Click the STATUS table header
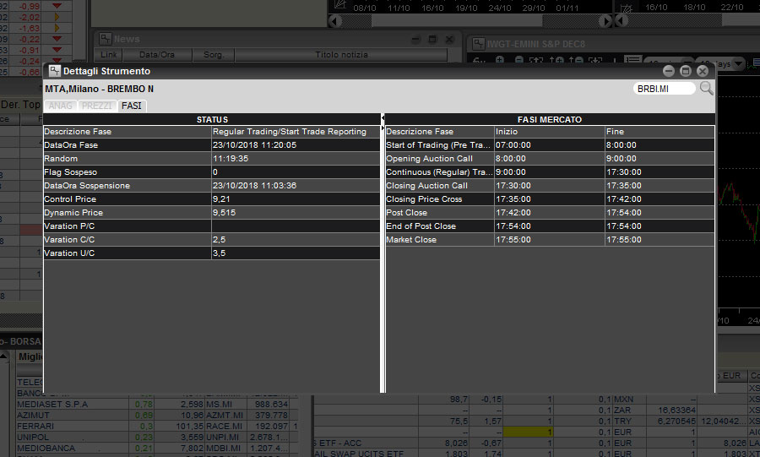Screen dimensions: 760x457 click(212, 119)
